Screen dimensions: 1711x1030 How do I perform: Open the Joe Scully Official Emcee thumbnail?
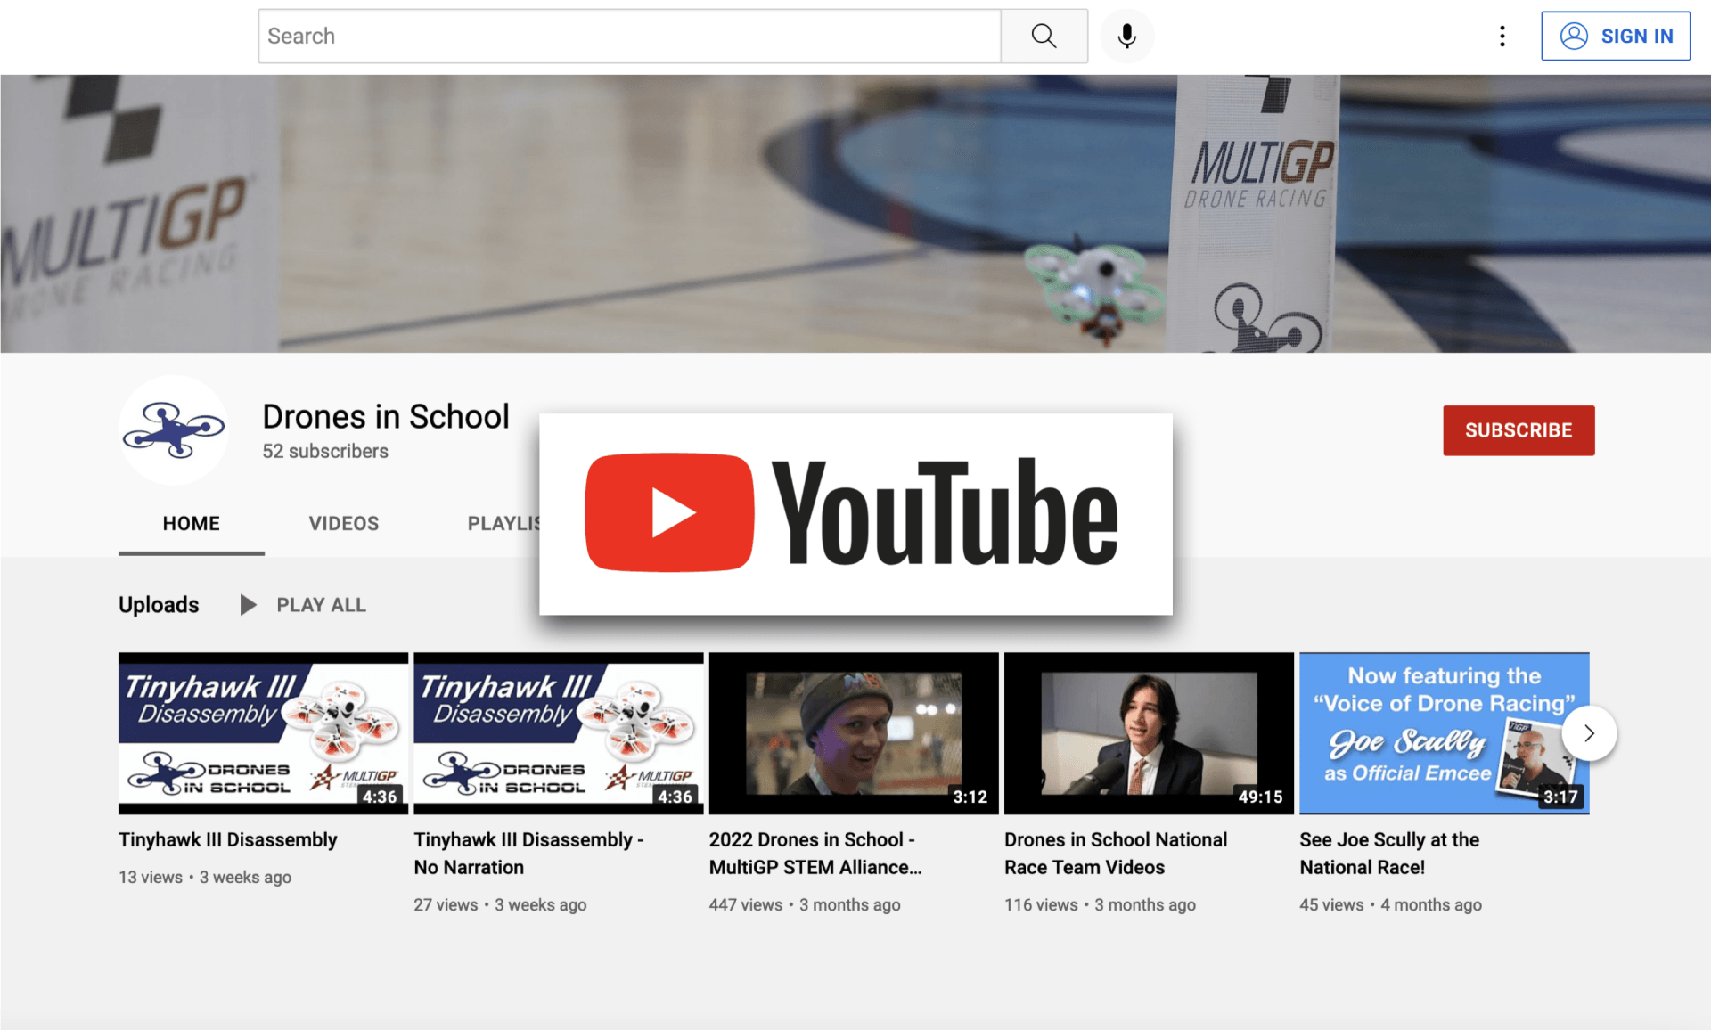1444,733
